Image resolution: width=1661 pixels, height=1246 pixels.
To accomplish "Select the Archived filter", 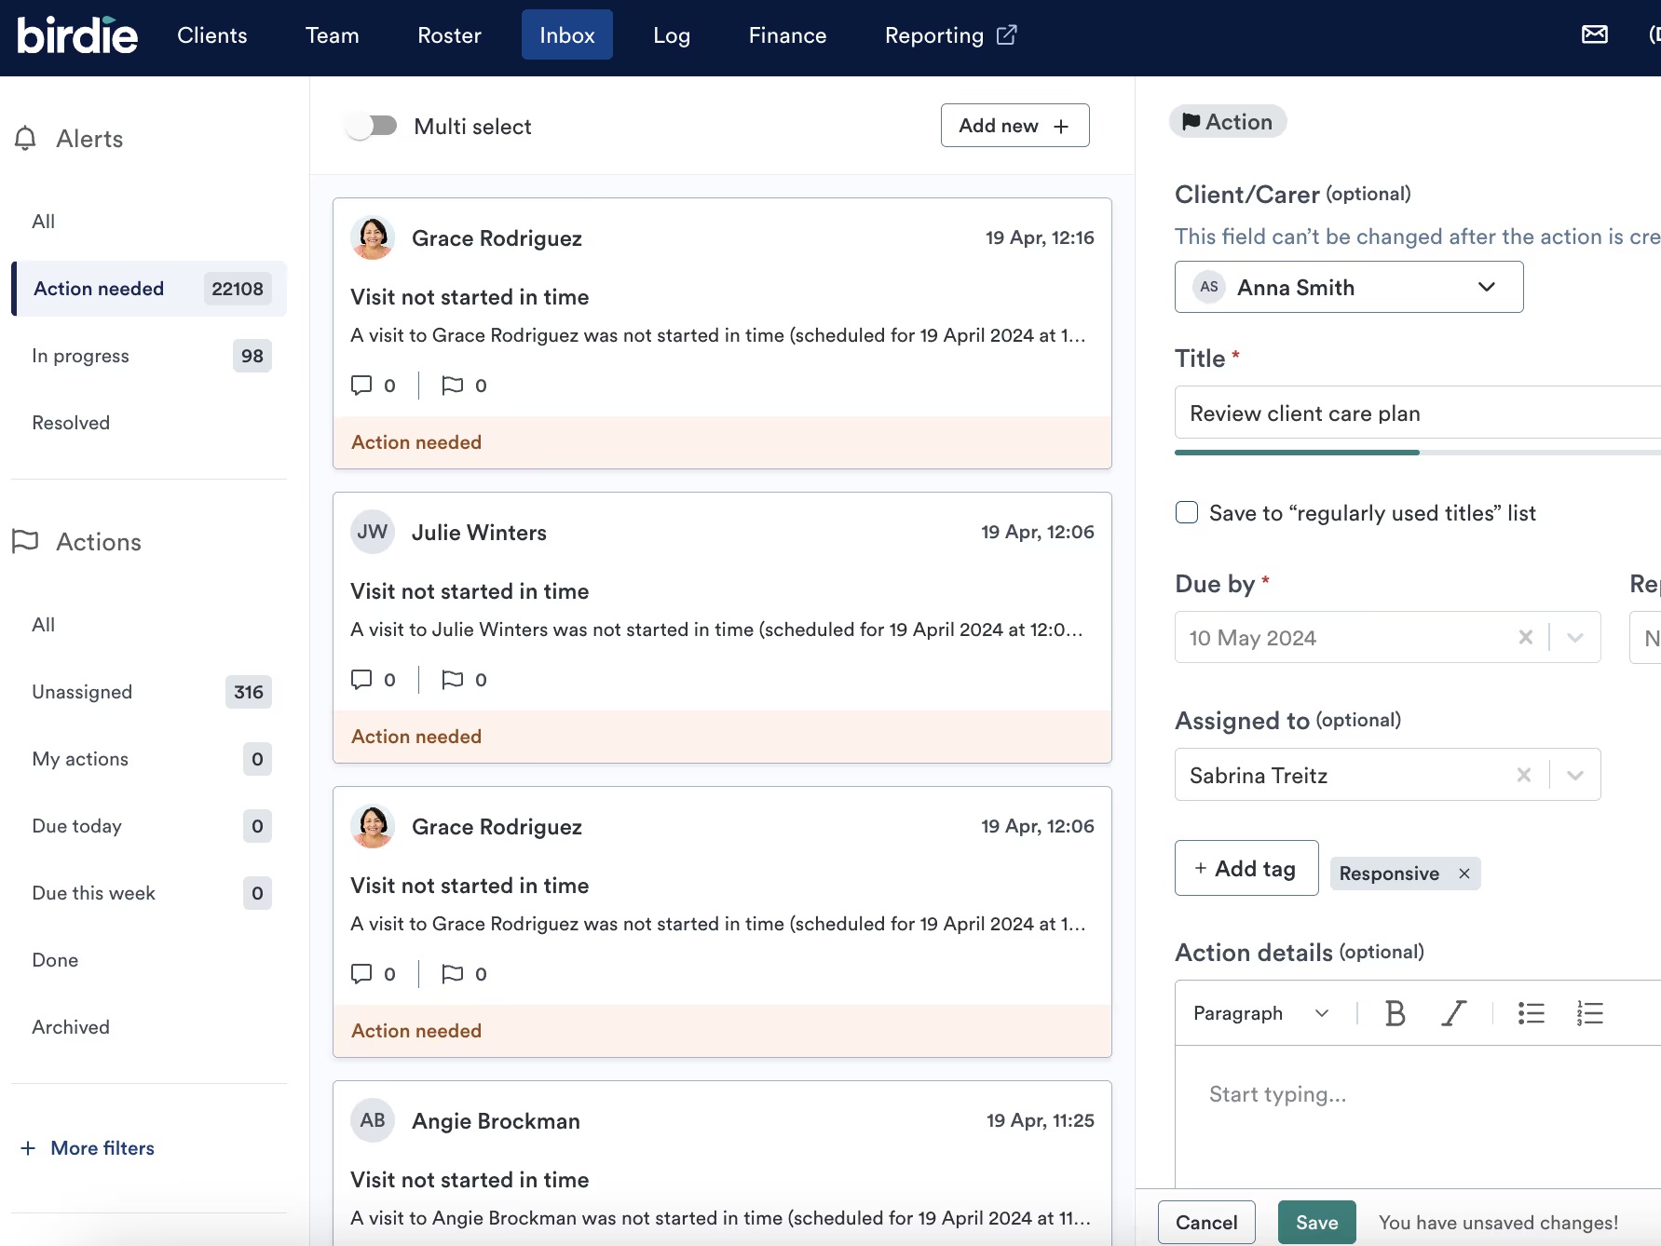I will click(149, 1027).
